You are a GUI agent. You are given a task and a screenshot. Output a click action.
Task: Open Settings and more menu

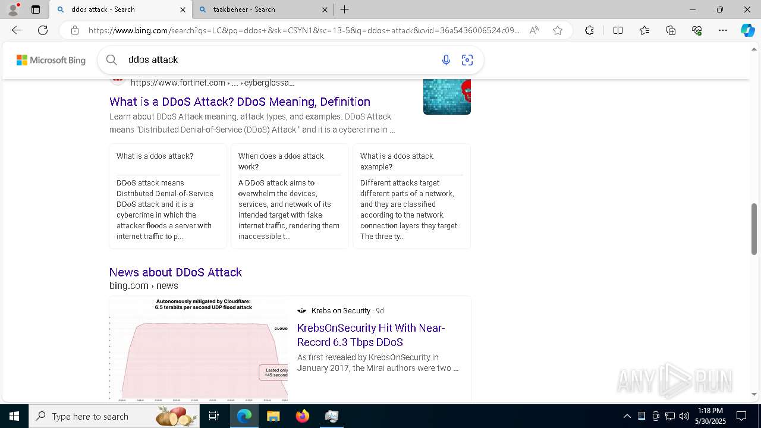723,30
